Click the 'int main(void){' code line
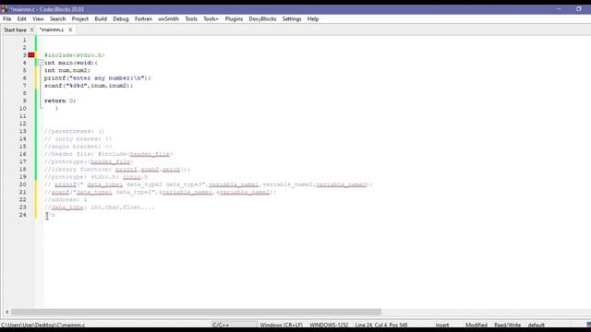Image resolution: width=591 pixels, height=332 pixels. tap(71, 63)
